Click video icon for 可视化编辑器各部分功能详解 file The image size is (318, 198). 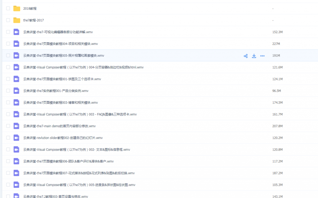(x=16, y=32)
